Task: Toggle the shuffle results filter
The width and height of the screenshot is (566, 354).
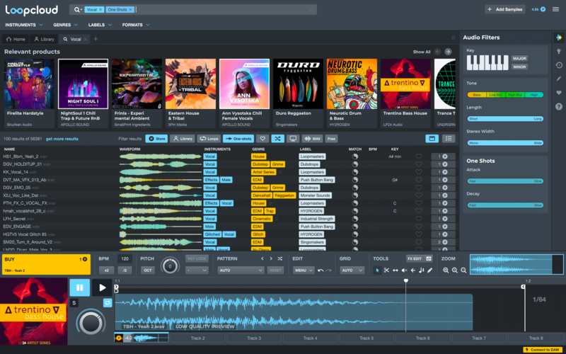Action: point(277,139)
